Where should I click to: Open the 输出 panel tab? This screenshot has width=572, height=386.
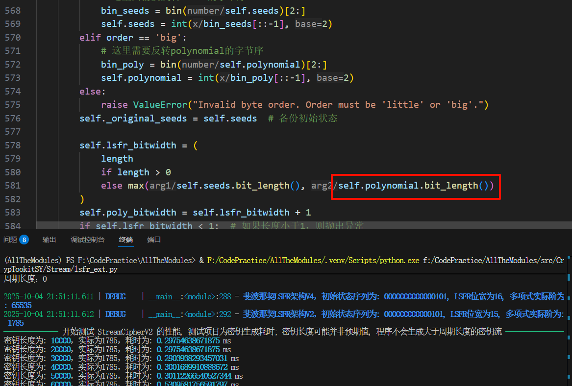point(49,240)
